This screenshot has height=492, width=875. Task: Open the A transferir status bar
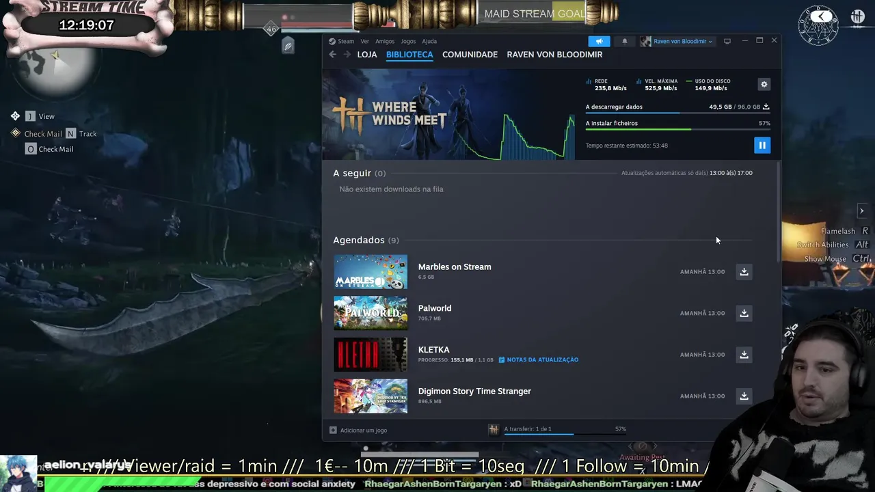click(x=557, y=429)
